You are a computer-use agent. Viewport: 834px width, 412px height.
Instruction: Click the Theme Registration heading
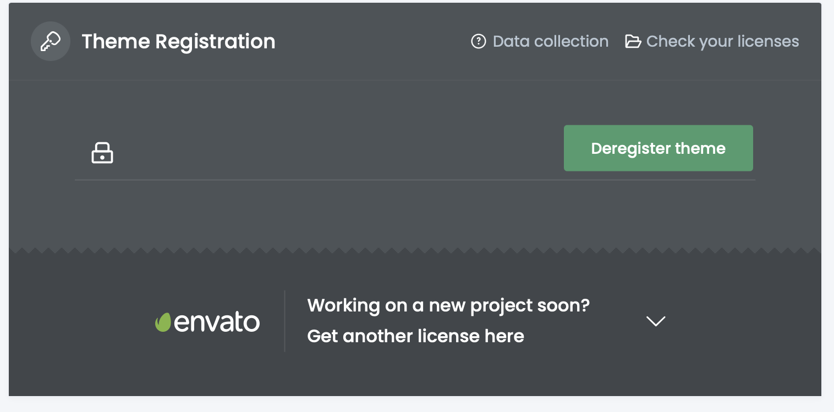click(178, 41)
